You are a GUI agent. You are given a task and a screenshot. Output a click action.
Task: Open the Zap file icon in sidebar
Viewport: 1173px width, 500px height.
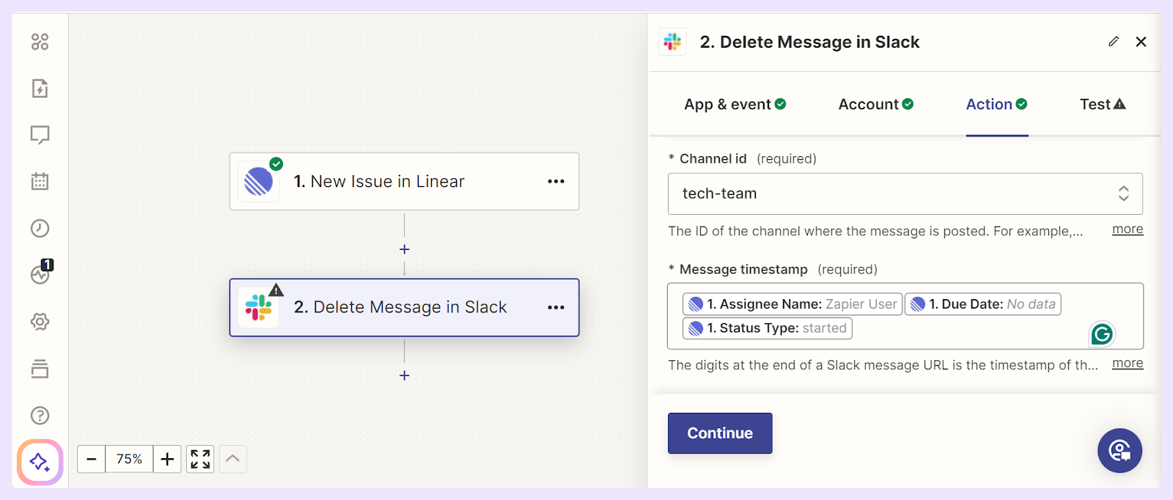tap(40, 89)
